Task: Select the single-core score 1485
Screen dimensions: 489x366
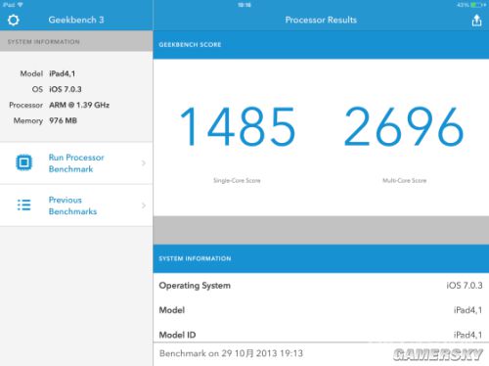Action: pos(238,126)
